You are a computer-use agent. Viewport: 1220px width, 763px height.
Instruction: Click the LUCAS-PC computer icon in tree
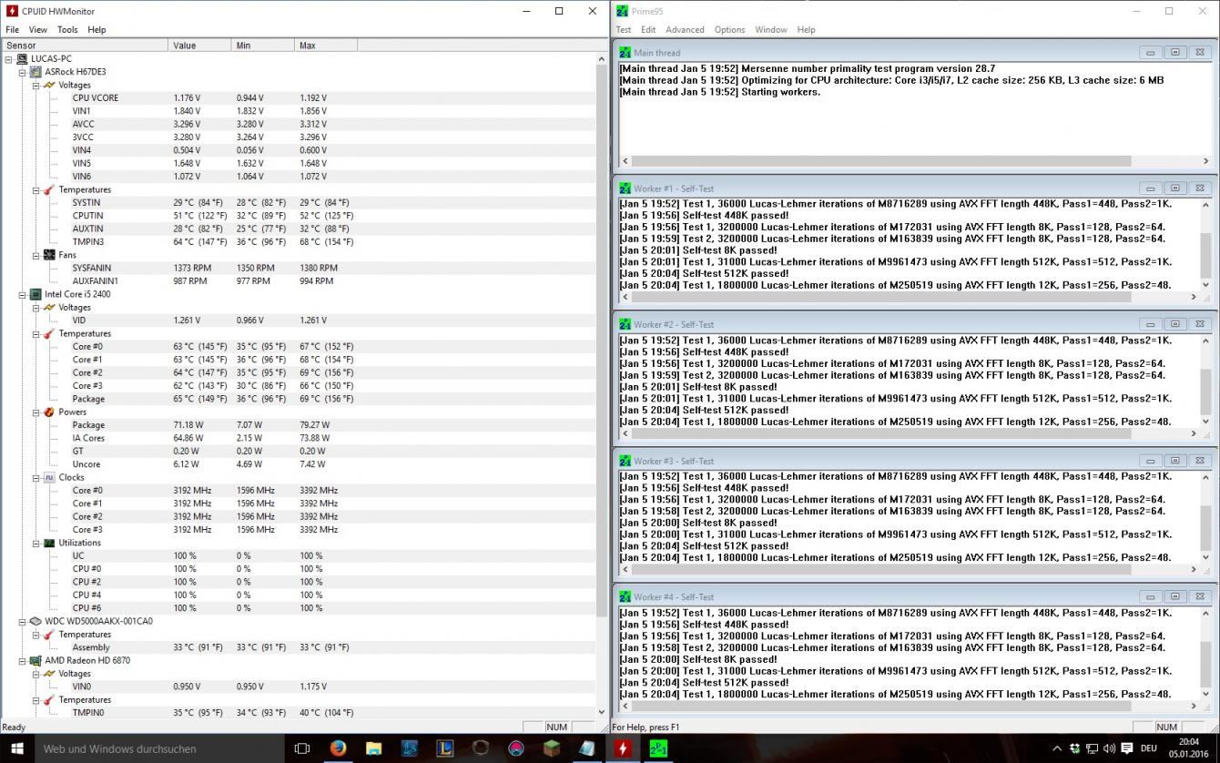click(22, 58)
